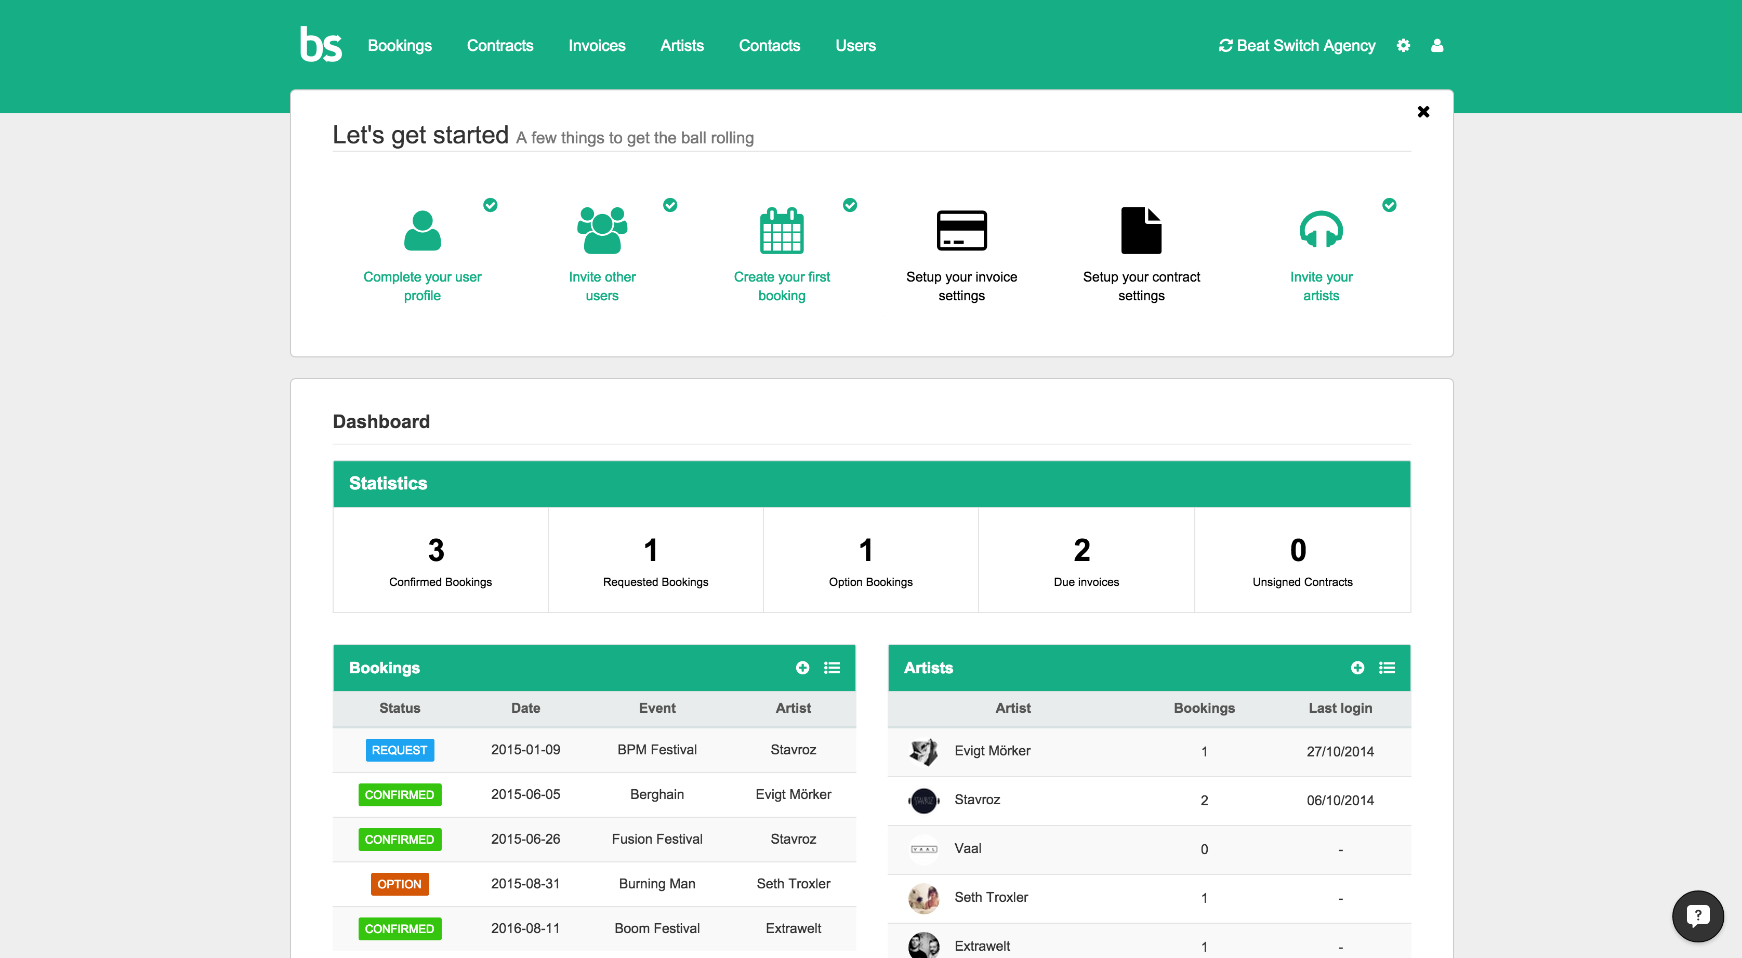Open the help chat bubble icon
This screenshot has width=1742, height=958.
point(1697,915)
